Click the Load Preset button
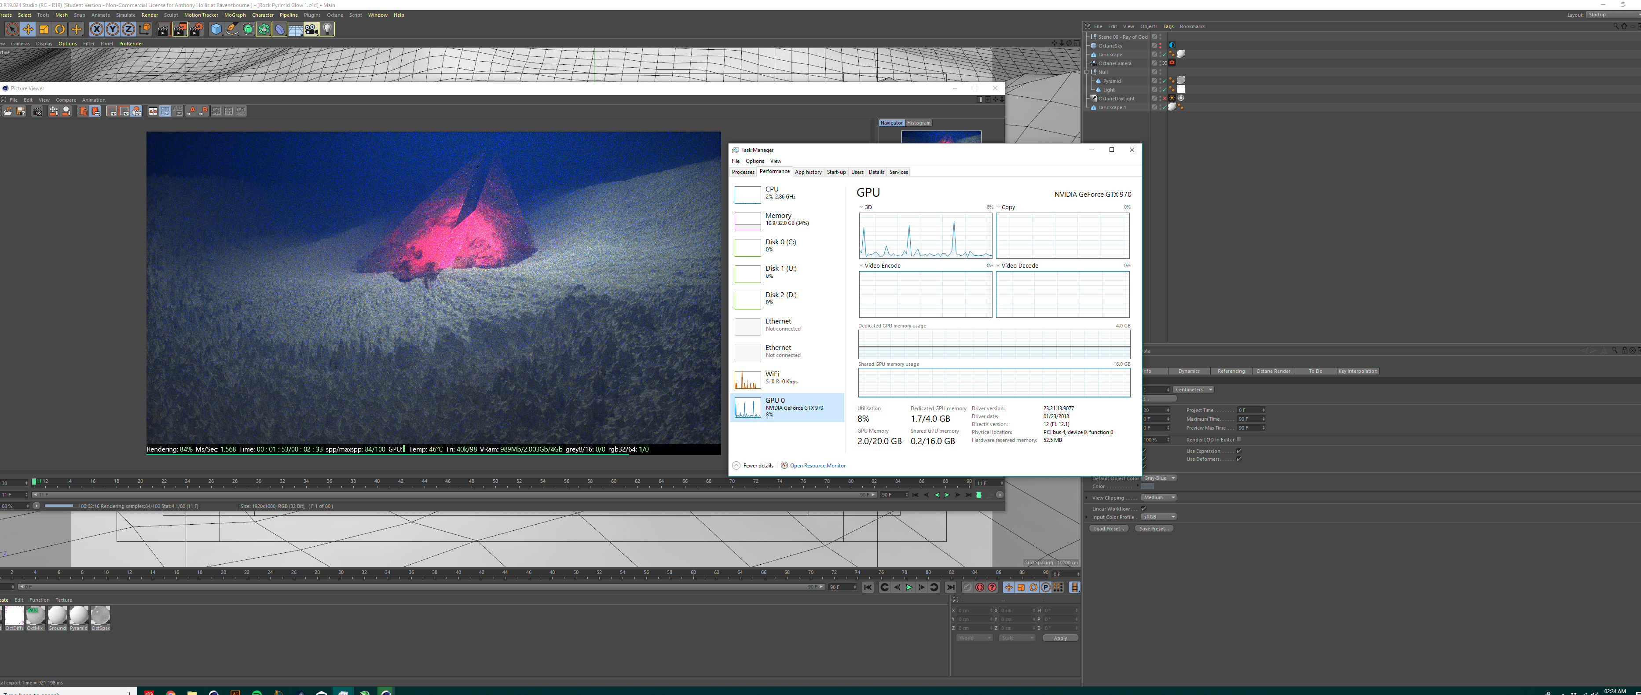The height and width of the screenshot is (695, 1641). pos(1108,529)
